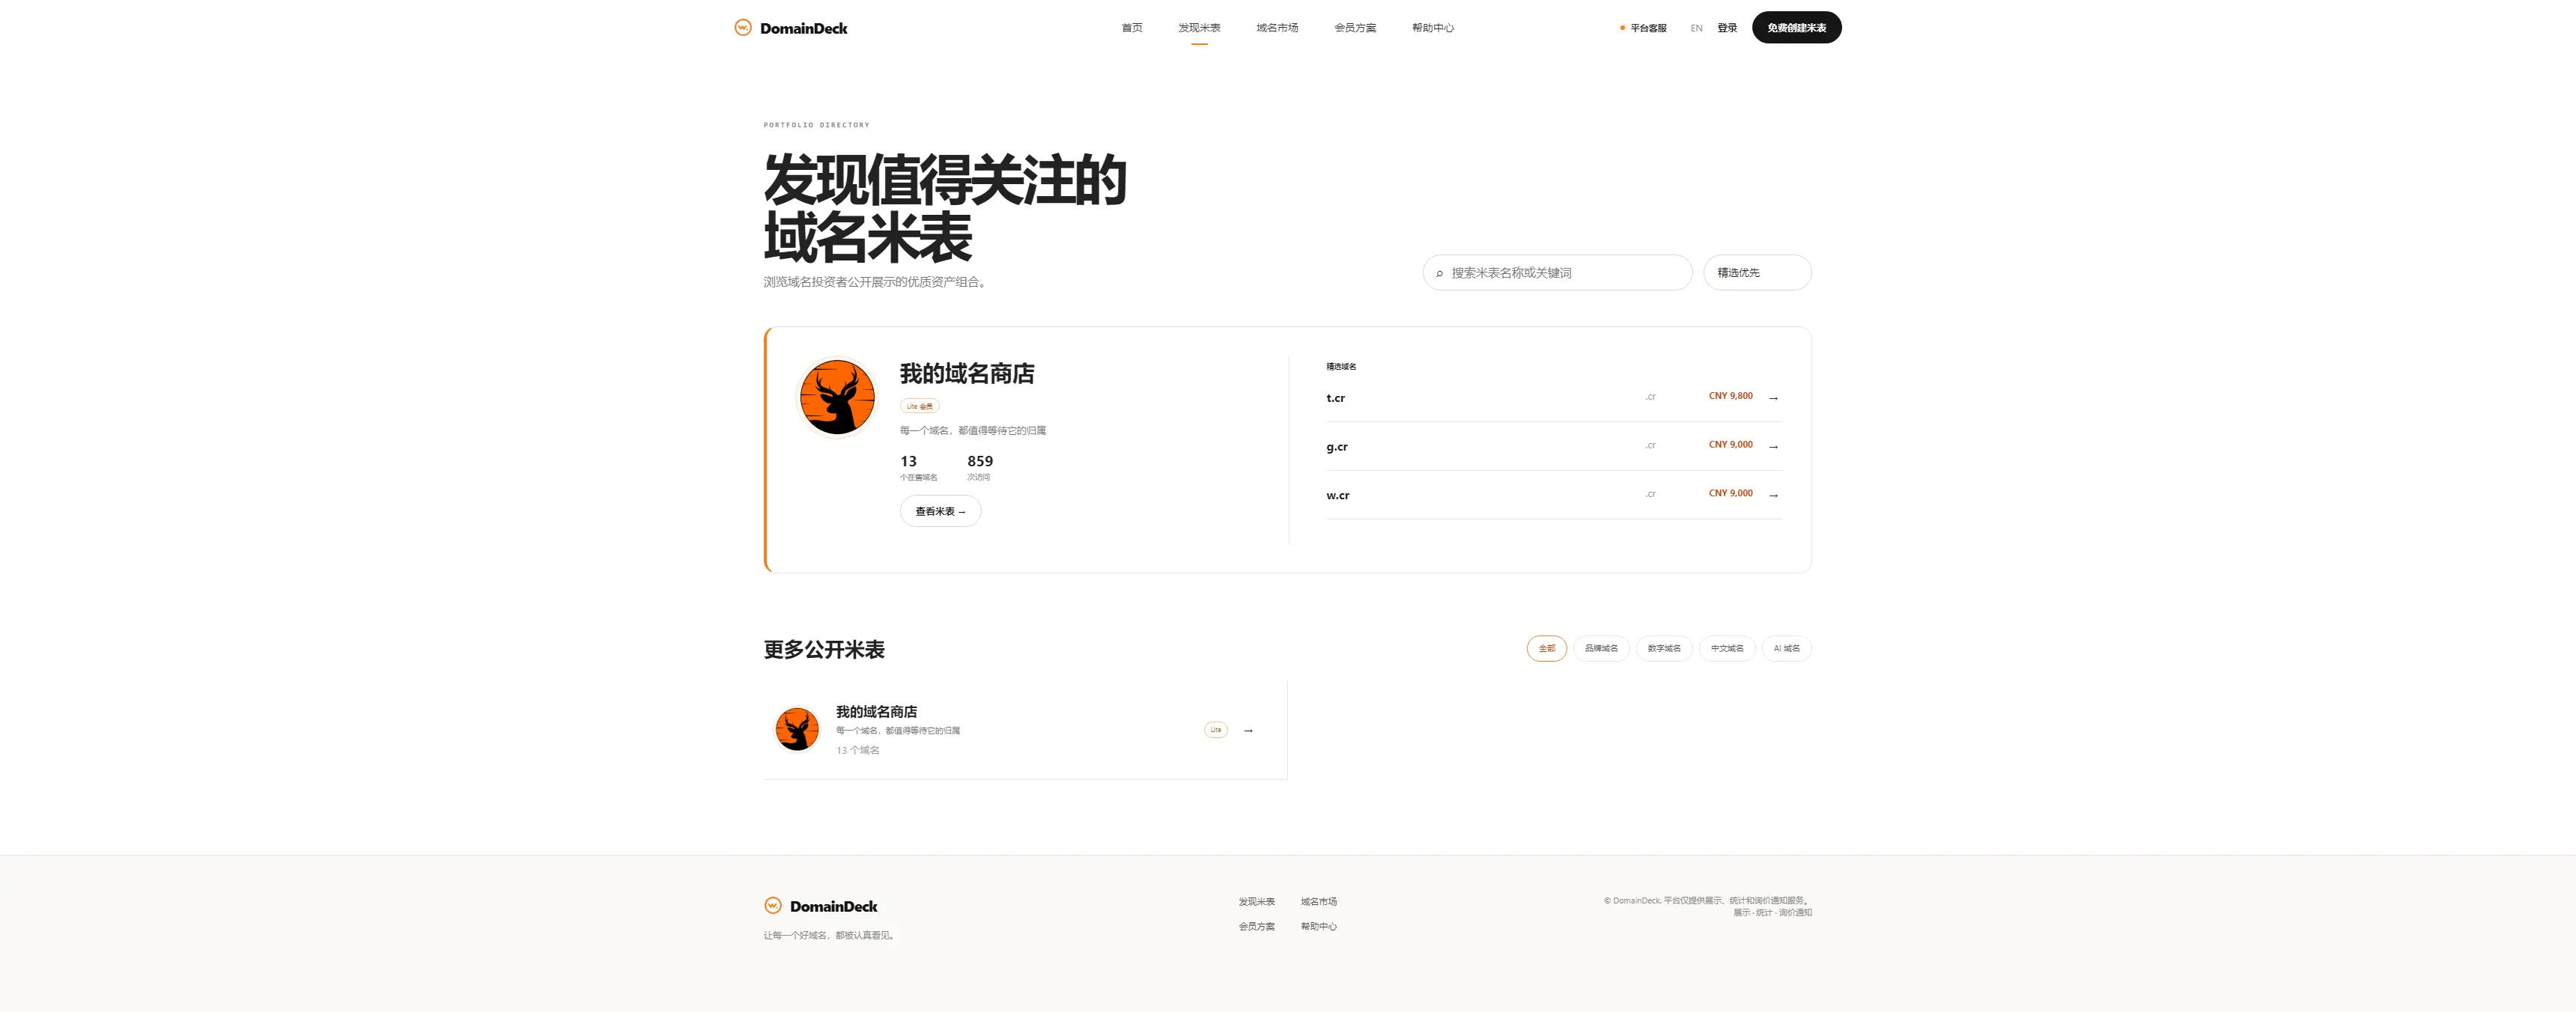Click the Lite 会员 badge
Image resolution: width=2576 pixels, height=1012 pixels.
coord(919,406)
